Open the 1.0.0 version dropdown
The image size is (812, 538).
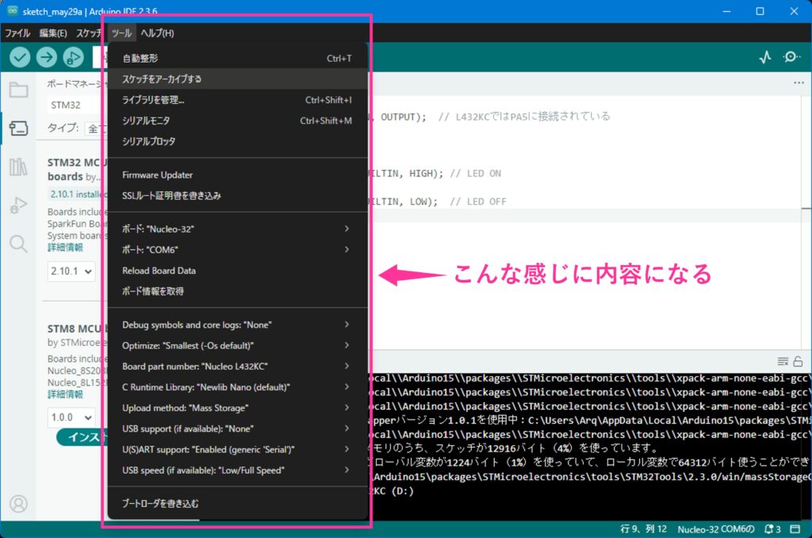click(71, 417)
